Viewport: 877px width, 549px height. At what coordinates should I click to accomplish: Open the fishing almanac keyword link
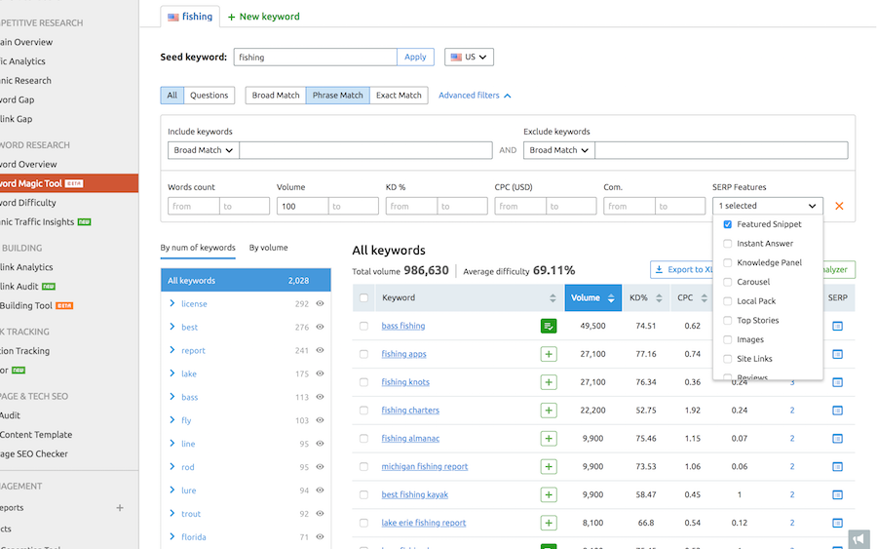[410, 438]
